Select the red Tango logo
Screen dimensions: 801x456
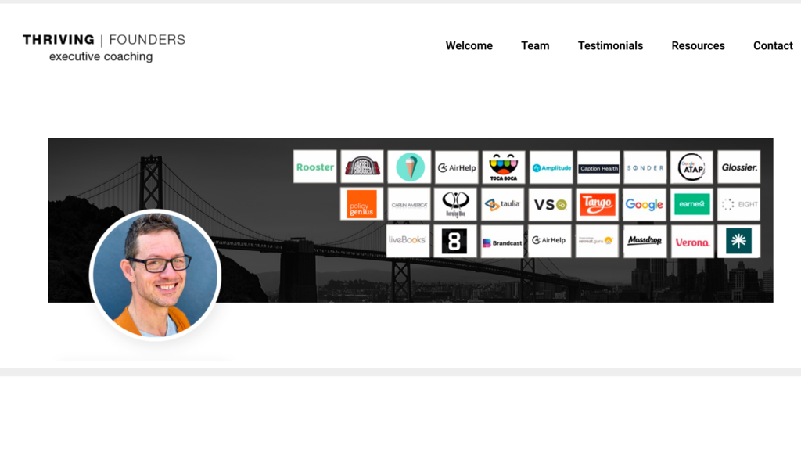click(598, 204)
